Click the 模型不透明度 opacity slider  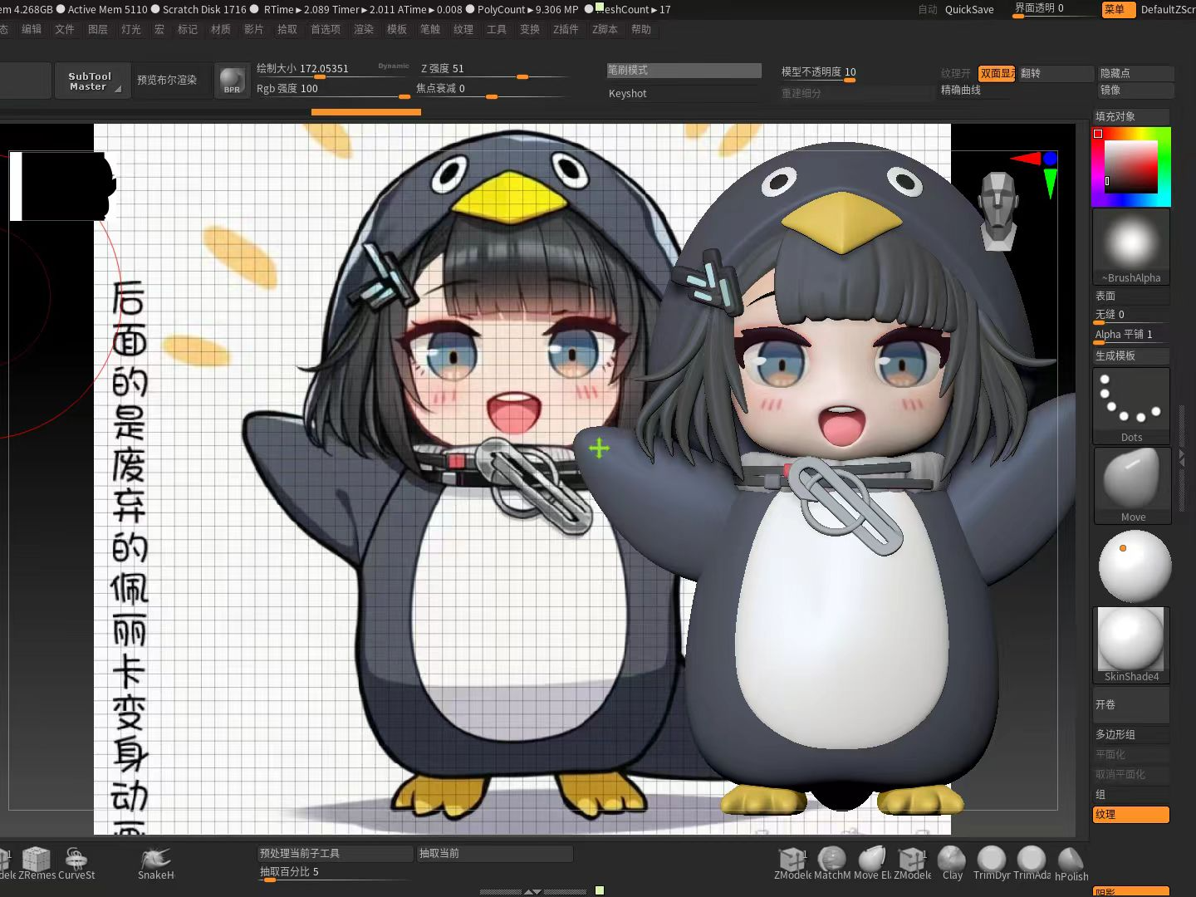pos(855,73)
